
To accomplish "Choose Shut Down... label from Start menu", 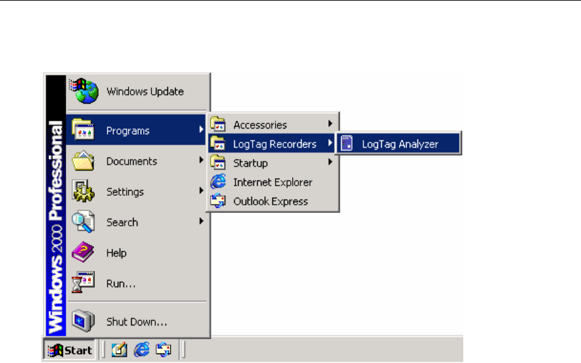I will coord(137,322).
